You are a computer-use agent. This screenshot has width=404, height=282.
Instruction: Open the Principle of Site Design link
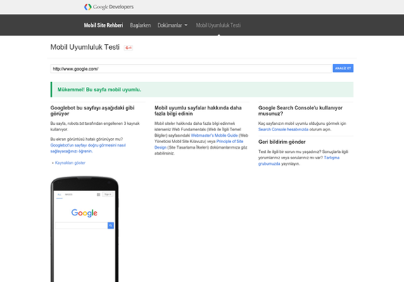click(198, 145)
